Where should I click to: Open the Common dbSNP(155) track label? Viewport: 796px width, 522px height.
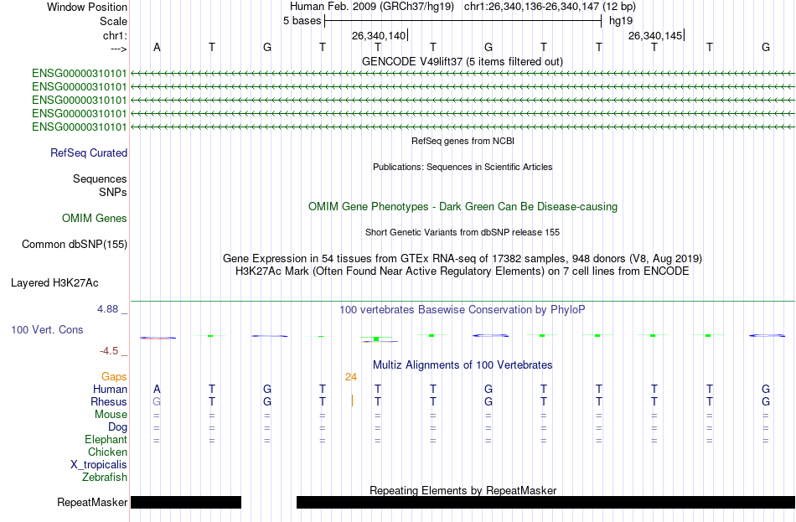pos(75,245)
